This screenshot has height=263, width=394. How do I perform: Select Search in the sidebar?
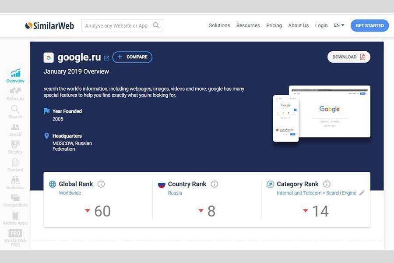(x=15, y=112)
